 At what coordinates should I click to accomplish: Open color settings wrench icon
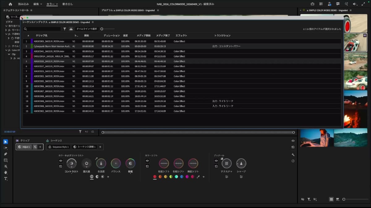click(293, 155)
